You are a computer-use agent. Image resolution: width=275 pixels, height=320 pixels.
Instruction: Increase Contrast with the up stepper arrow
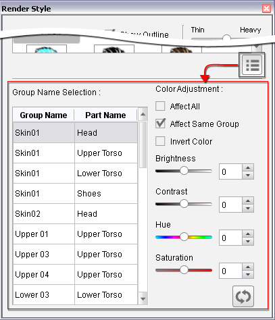(248, 201)
